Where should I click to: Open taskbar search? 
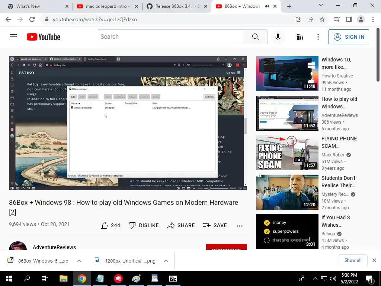27,279
